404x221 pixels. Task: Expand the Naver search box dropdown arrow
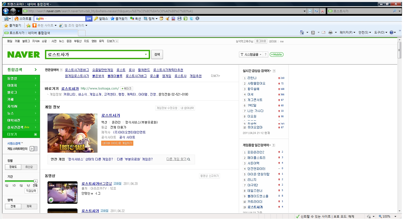(x=146, y=54)
